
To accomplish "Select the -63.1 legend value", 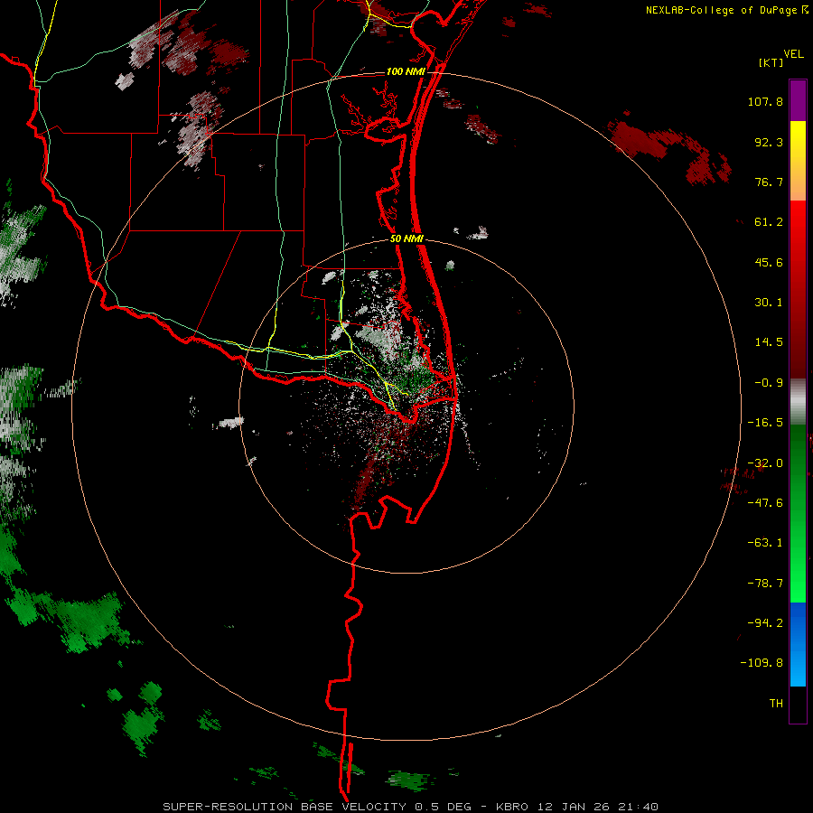I will point(765,543).
